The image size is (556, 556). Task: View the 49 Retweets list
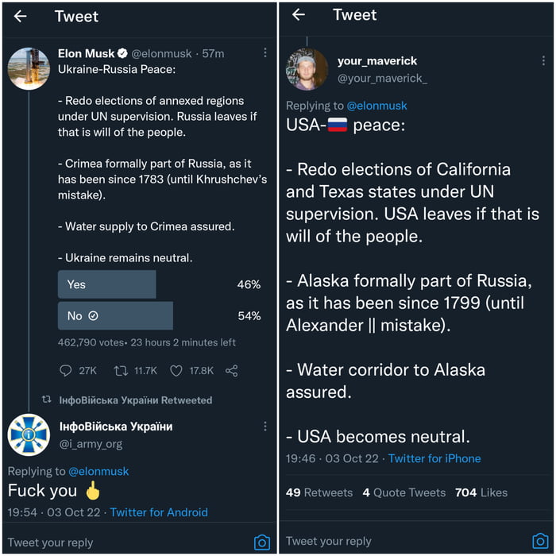point(319,492)
